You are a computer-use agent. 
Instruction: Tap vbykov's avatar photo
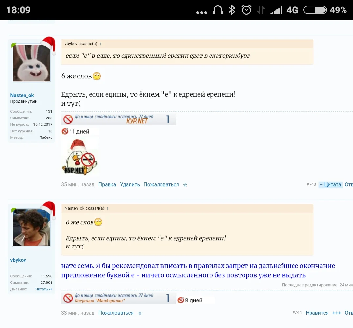[x=31, y=228]
